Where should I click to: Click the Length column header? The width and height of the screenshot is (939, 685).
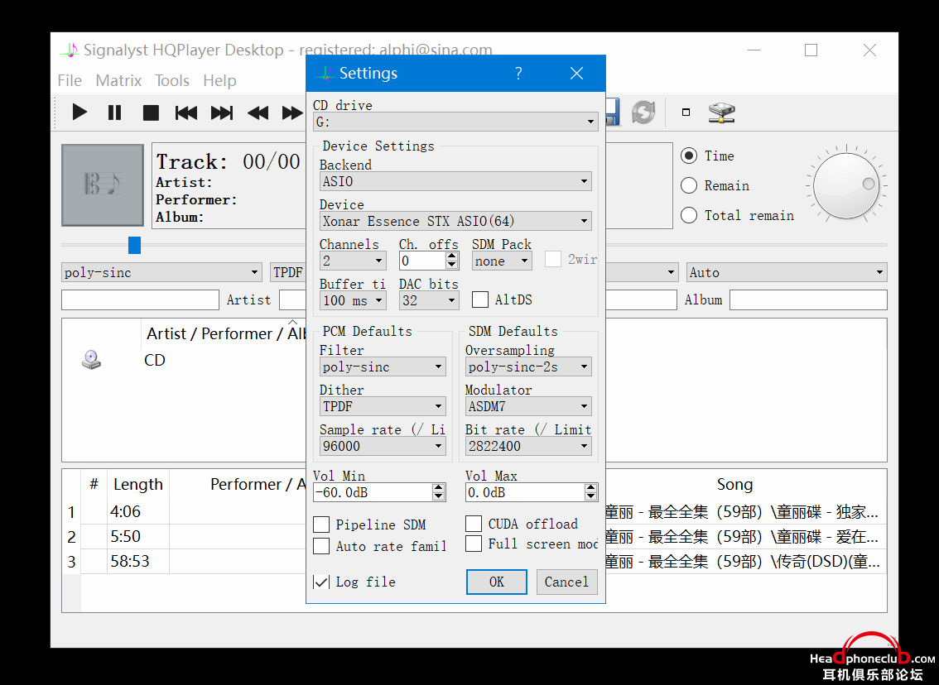pyautogui.click(x=137, y=484)
